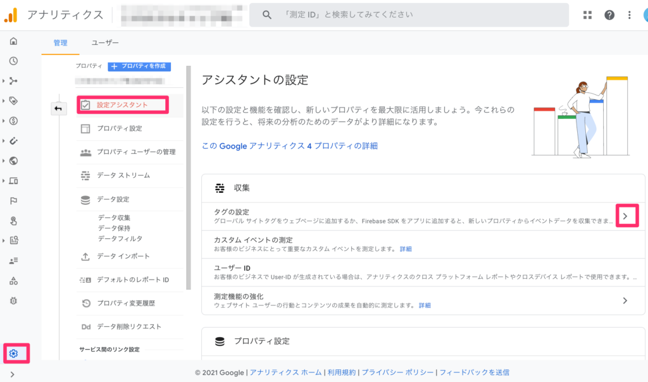Click the property column vertical scrollbar
Viewport: 648px width, 382px height.
coord(188,177)
